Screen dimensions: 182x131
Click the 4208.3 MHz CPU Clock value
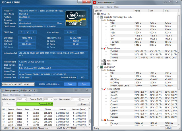[27, 38]
